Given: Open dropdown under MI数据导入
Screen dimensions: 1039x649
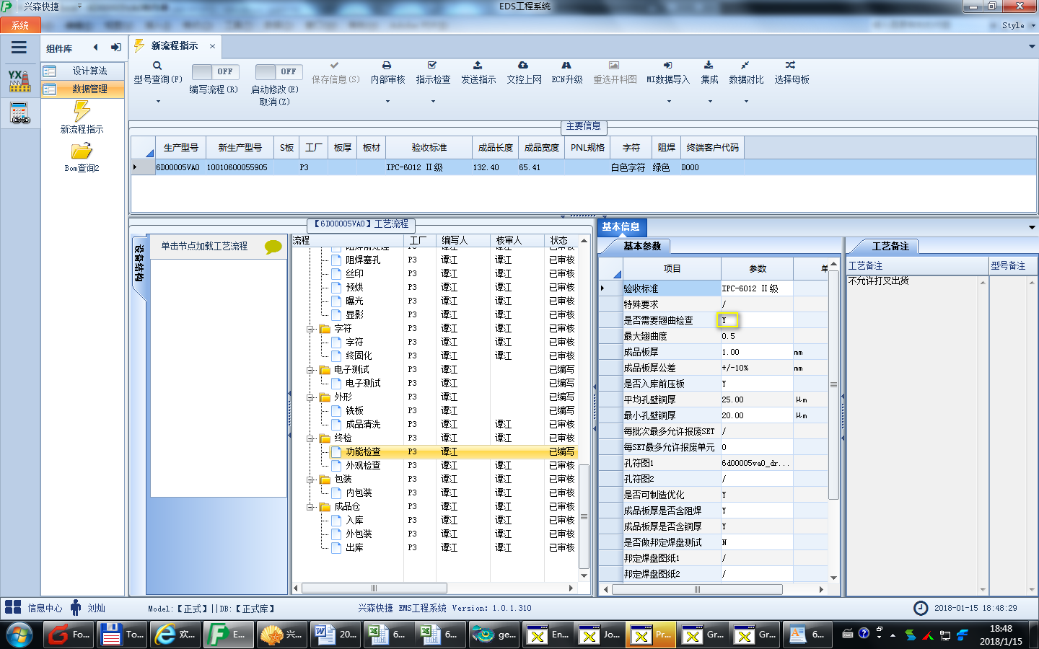Looking at the screenshot, I should tap(669, 102).
